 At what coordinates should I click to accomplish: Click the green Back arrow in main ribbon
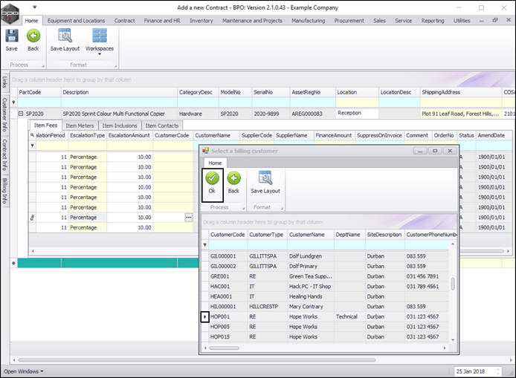(x=33, y=37)
